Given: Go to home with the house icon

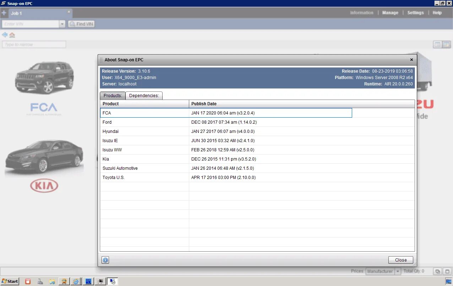Looking at the screenshot, I should coord(12,35).
